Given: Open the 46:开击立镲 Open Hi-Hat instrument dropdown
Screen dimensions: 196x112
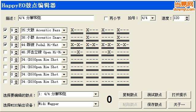Looking at the screenshot, I should pos(64,52).
